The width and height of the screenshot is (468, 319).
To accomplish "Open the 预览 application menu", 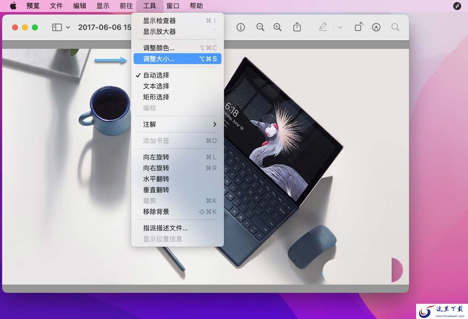I will coord(33,6).
